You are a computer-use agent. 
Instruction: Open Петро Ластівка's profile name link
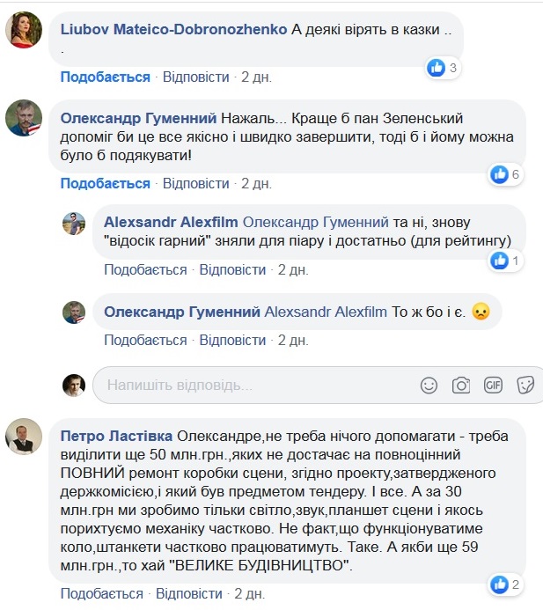pyautogui.click(x=116, y=437)
